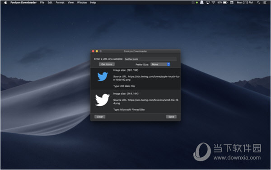Open the Prefer Size dropdown
Screen dimensions: 271x170
coord(160,64)
